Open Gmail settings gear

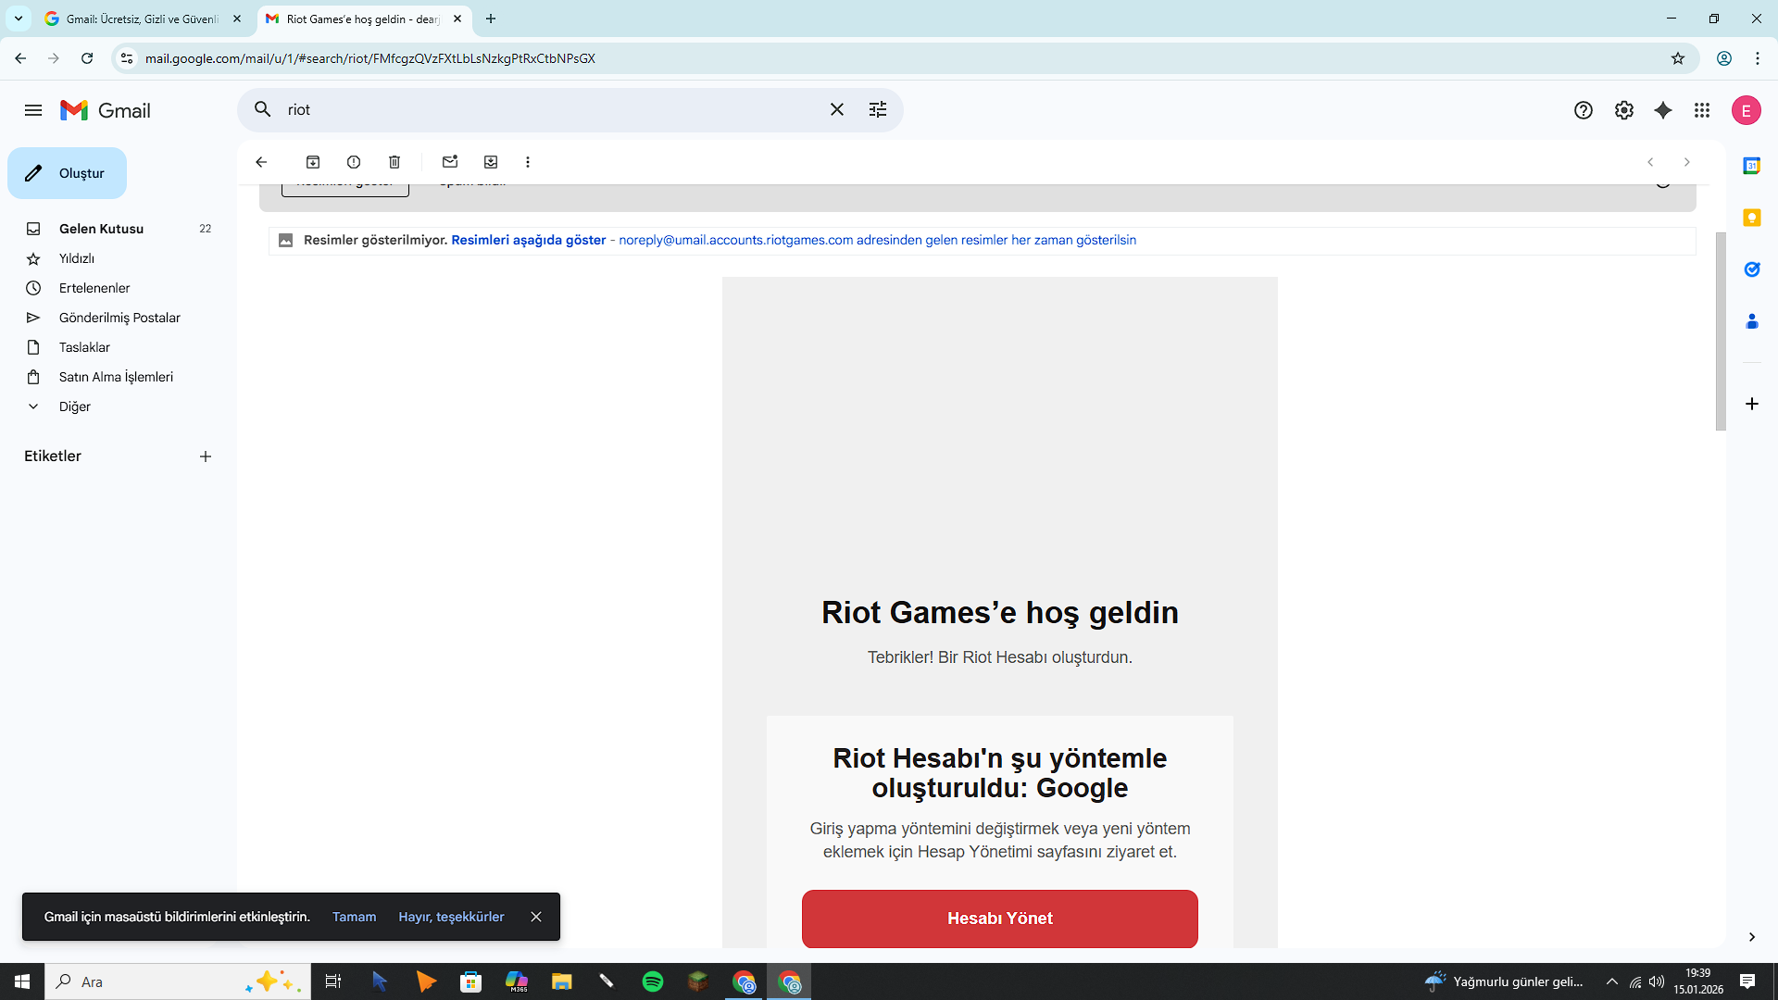1624,110
